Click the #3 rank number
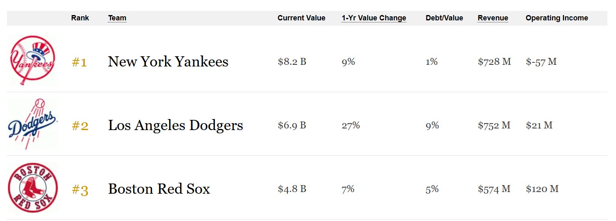This screenshot has width=616, height=221. pos(80,190)
